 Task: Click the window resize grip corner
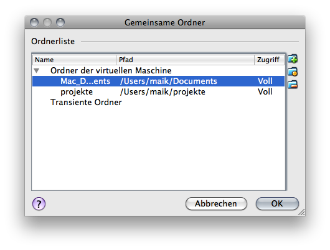[x=301, y=212]
